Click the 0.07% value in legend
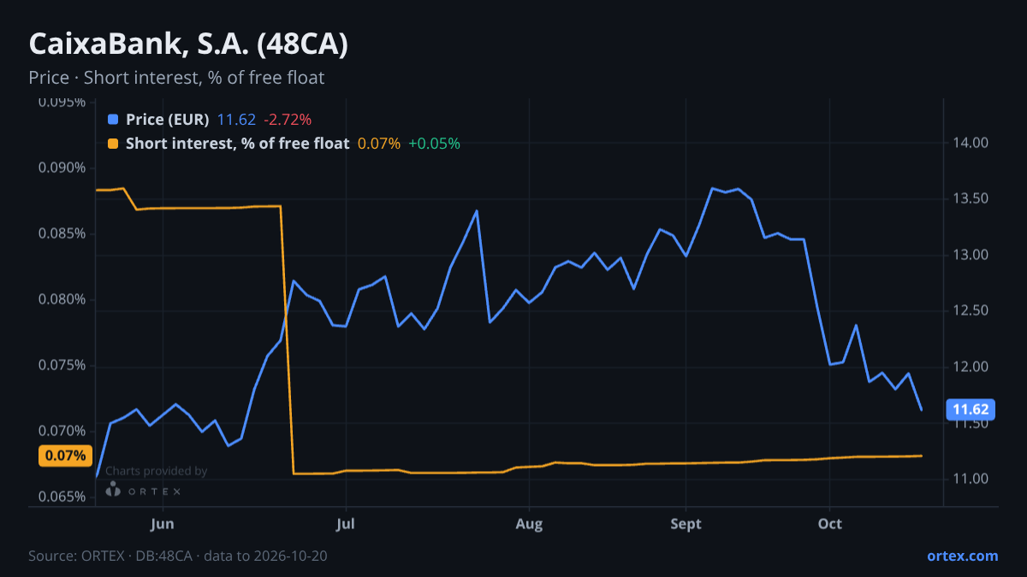Screen dimensions: 1027x577 point(379,144)
